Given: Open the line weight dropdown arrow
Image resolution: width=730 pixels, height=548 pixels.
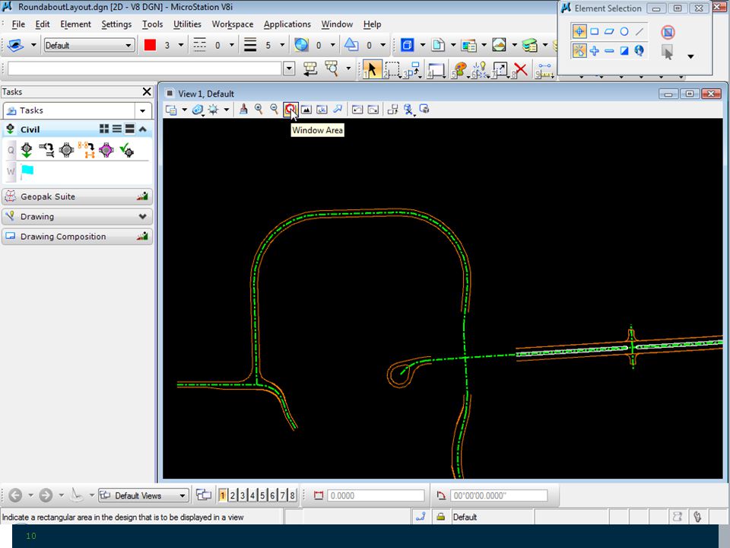Looking at the screenshot, I should (282, 45).
